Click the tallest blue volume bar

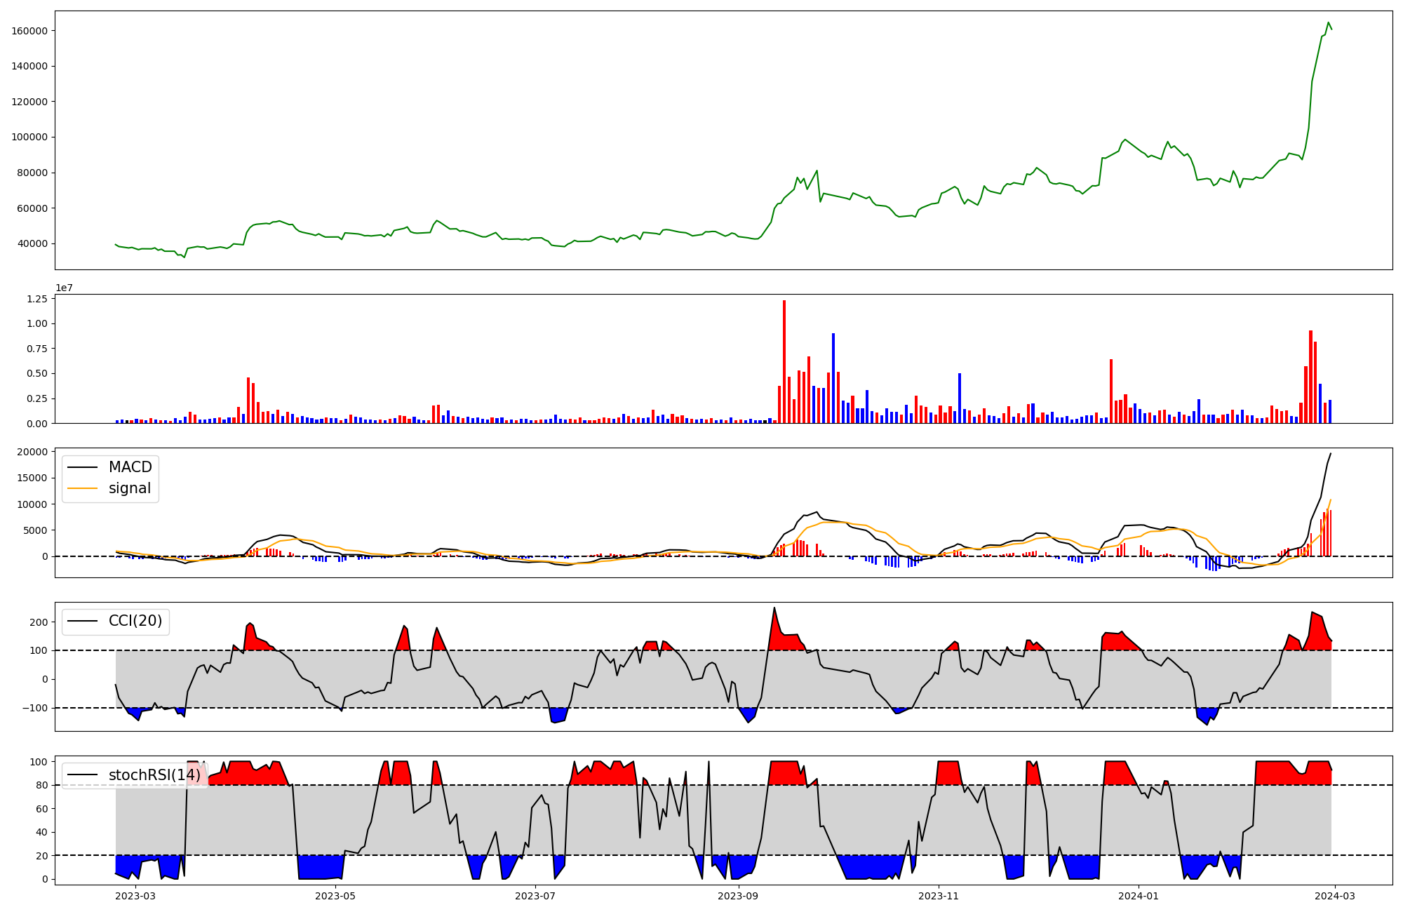[833, 379]
